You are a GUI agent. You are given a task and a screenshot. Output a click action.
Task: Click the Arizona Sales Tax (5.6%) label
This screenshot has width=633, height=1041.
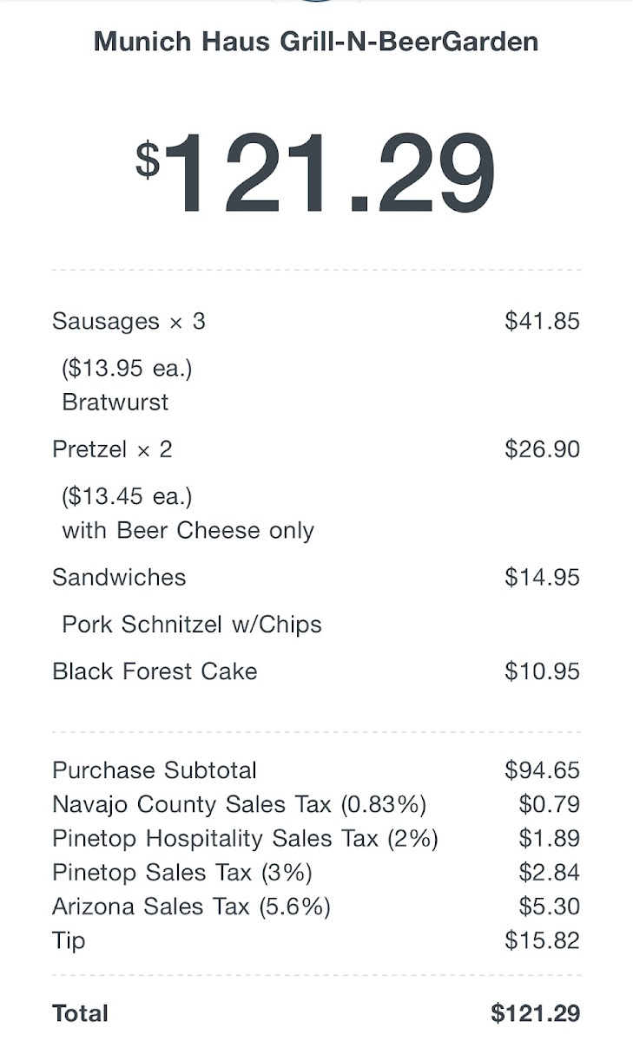point(191,907)
